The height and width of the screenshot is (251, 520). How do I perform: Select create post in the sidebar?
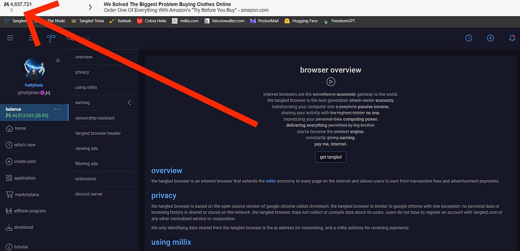tap(25, 161)
